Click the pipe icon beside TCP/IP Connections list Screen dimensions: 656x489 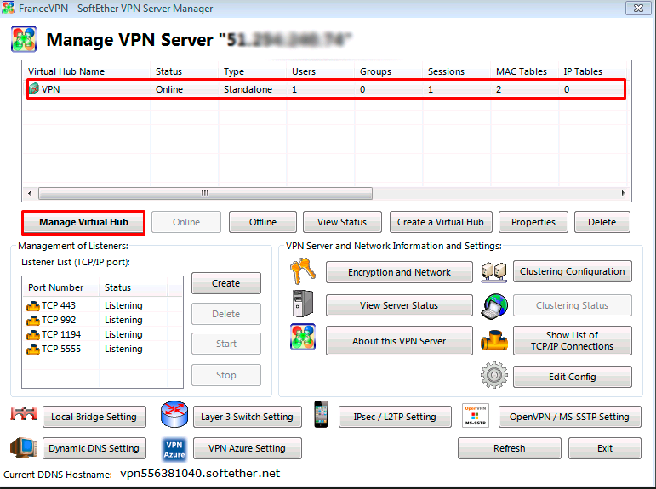click(x=493, y=339)
